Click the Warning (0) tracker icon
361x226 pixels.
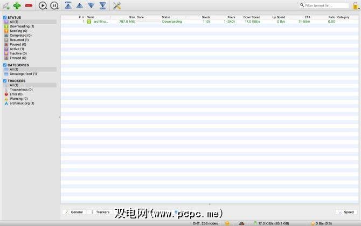(x=6, y=99)
